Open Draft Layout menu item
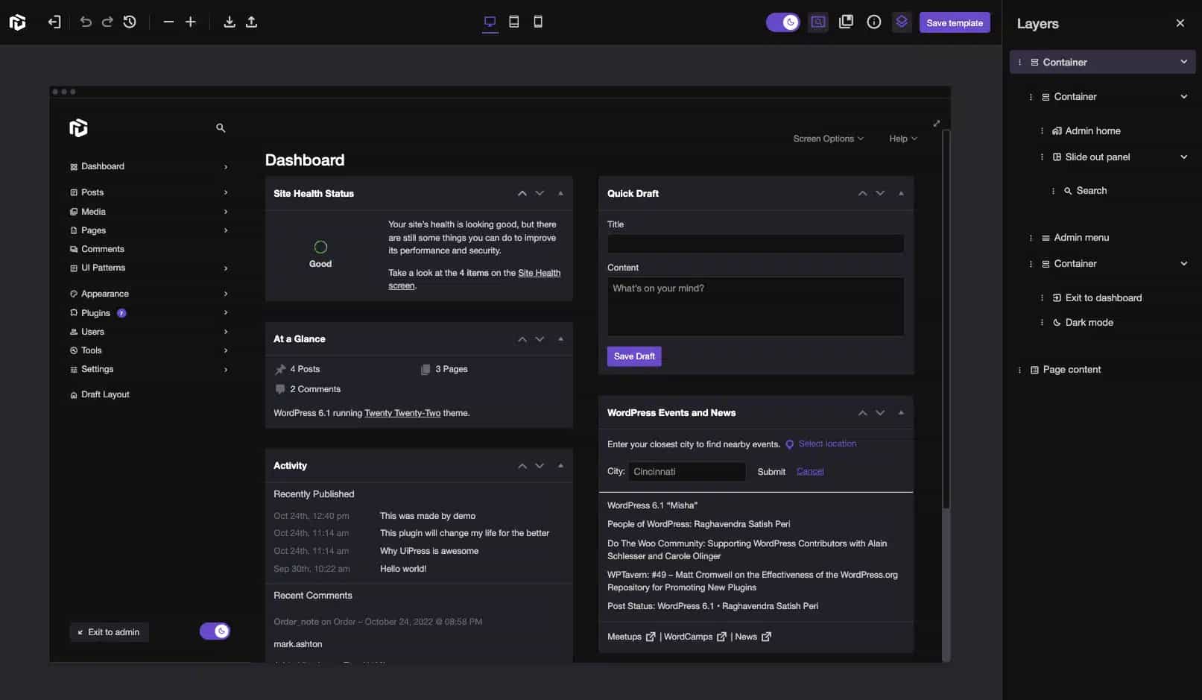 (105, 394)
